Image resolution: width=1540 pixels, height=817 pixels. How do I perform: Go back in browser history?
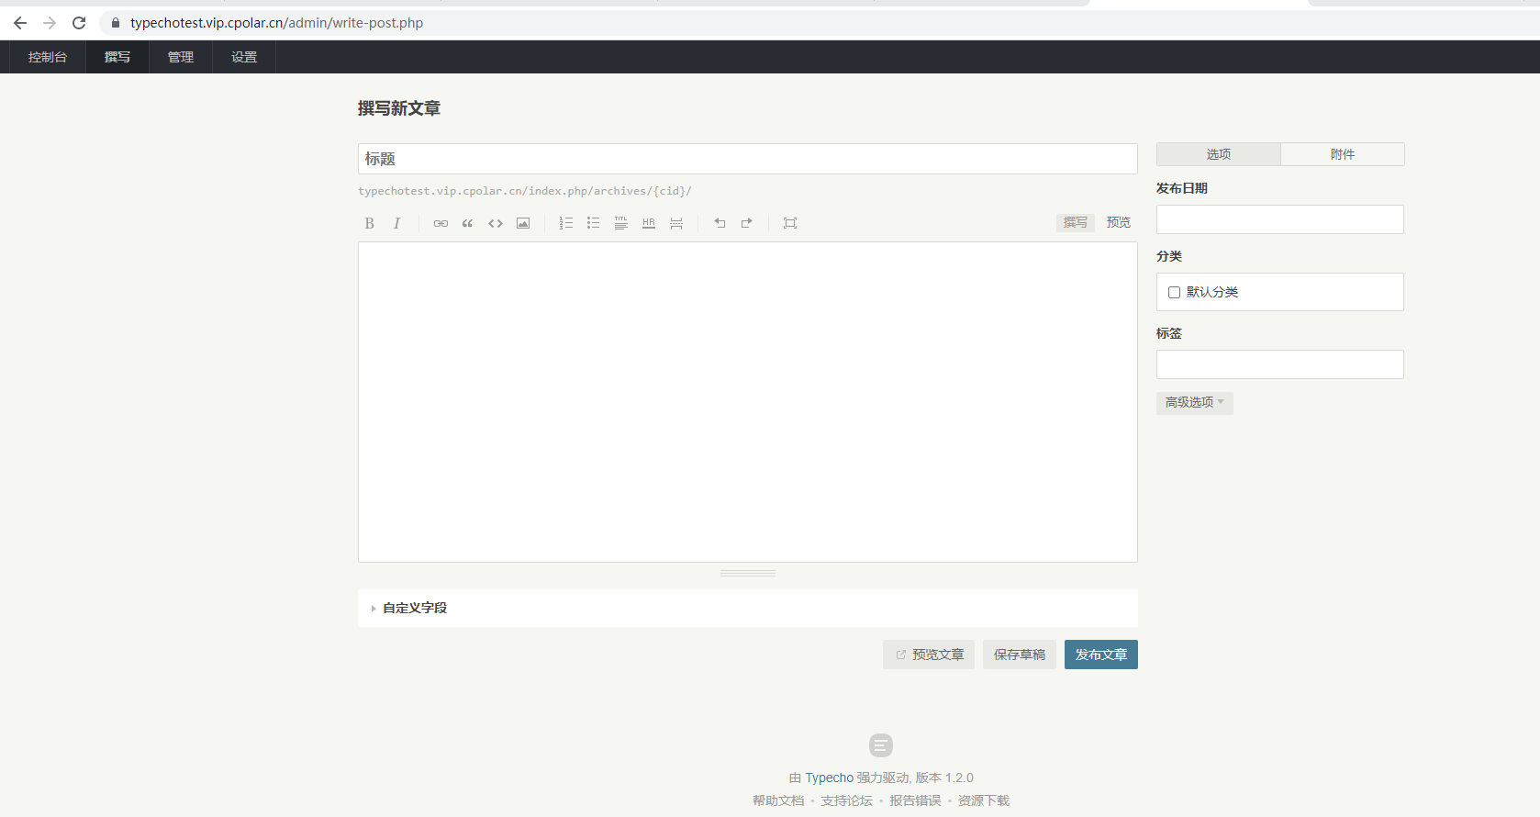coord(20,23)
